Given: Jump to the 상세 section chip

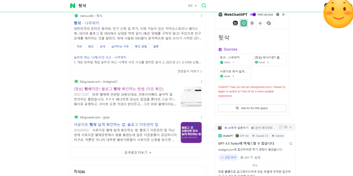Looking at the screenshot, I should pyautogui.click(x=103, y=46).
